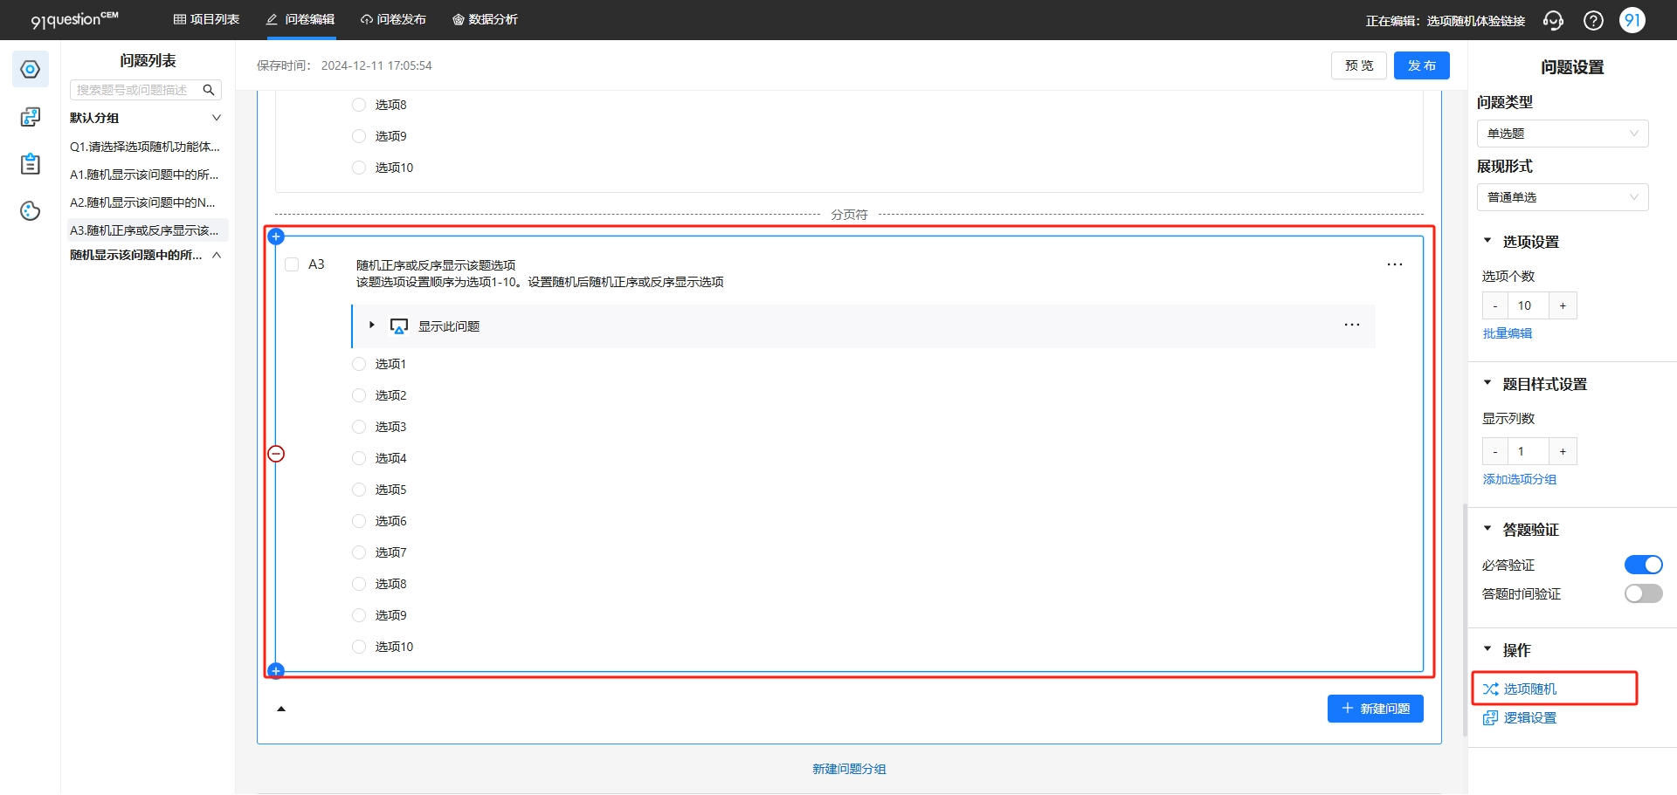Image resolution: width=1677 pixels, height=795 pixels.
Task: Switch to the 问卷发布 tab
Action: (x=393, y=19)
